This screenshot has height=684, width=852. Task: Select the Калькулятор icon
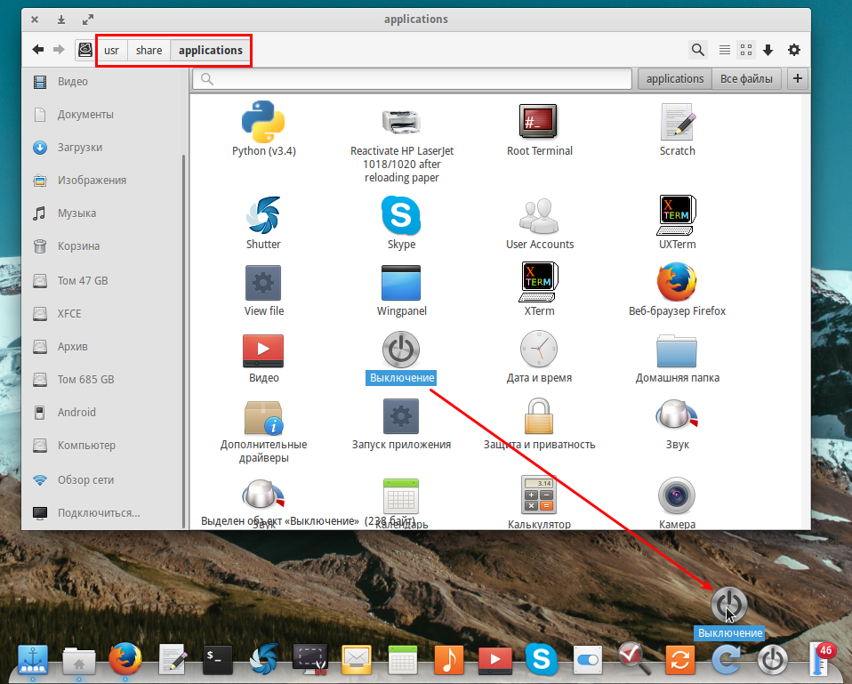(538, 495)
